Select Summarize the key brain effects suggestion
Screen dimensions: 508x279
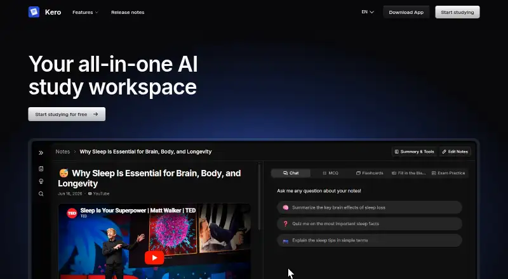click(370, 207)
